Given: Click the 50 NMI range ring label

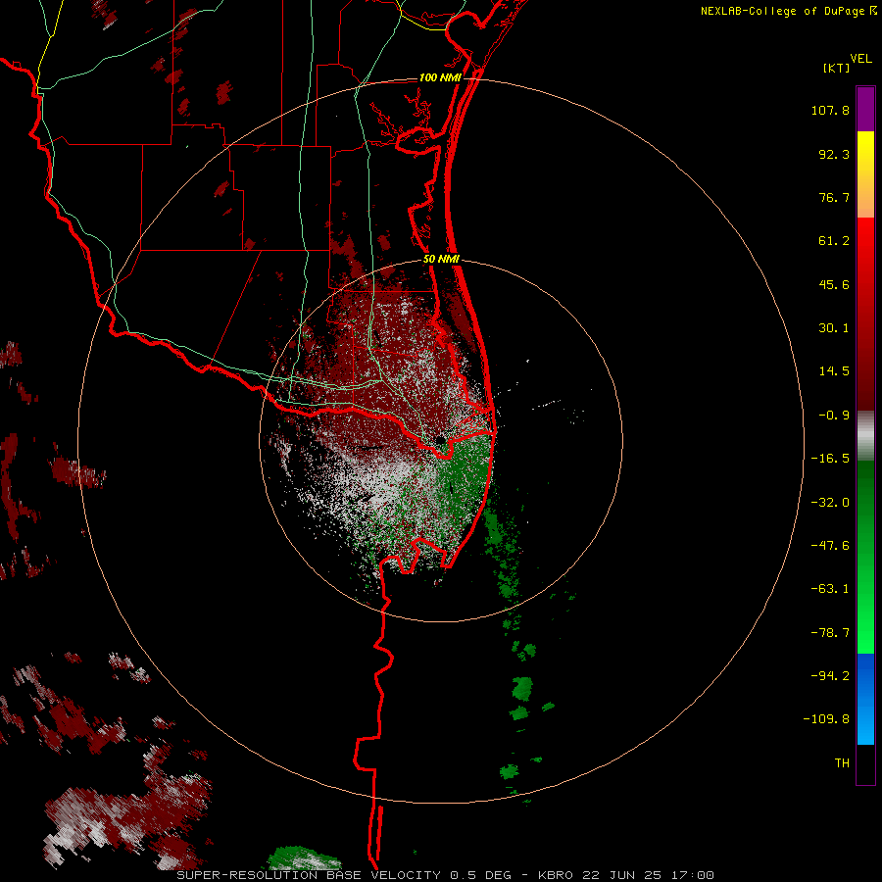Looking at the screenshot, I should tap(441, 260).
